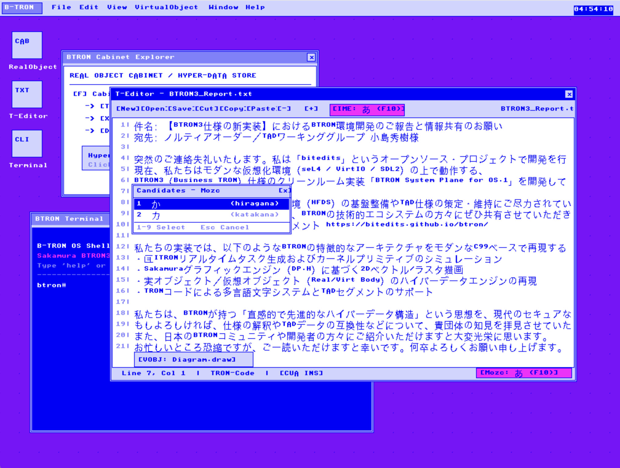Viewport: 620px width, 468px height.
Task: Close the BTRON Cabinet Explorer window
Action: 311,57
